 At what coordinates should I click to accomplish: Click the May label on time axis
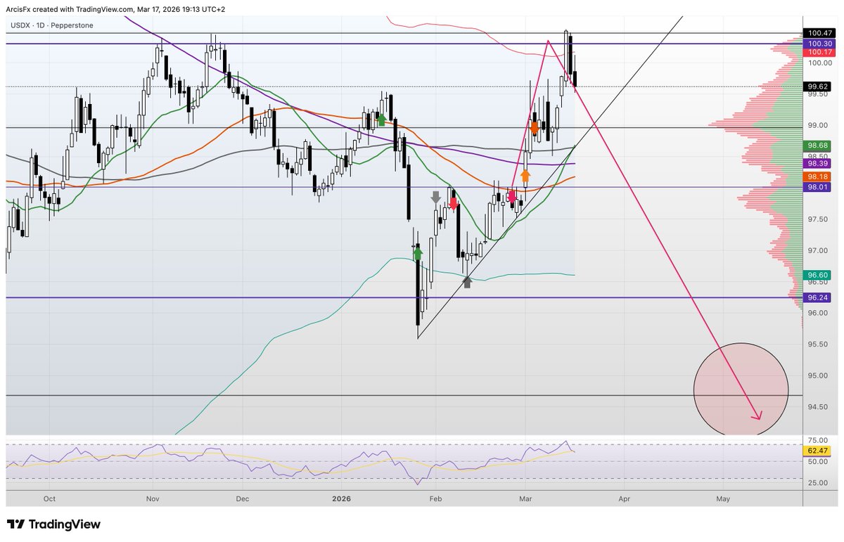722,498
